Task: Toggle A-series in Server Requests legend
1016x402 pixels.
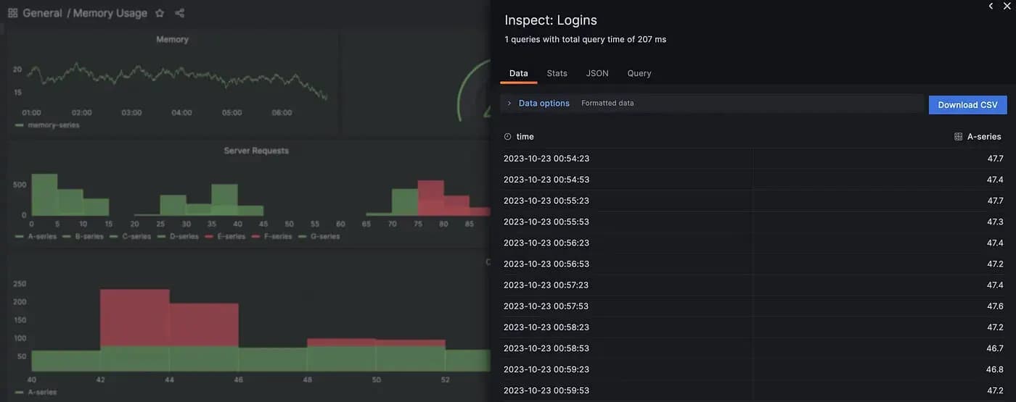Action: (36, 236)
